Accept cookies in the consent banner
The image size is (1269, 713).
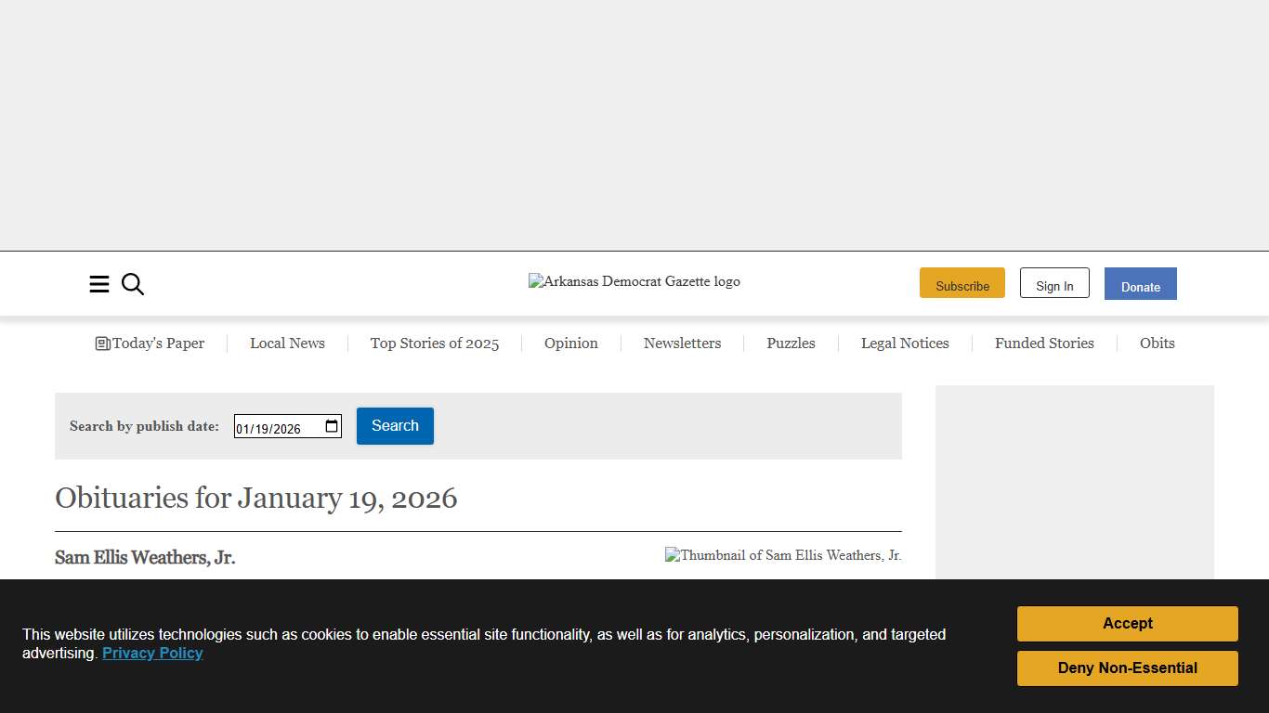point(1127,624)
